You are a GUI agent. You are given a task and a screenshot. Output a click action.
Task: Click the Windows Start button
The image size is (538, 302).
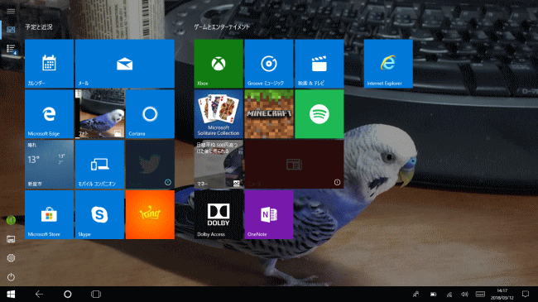[x=11, y=294]
